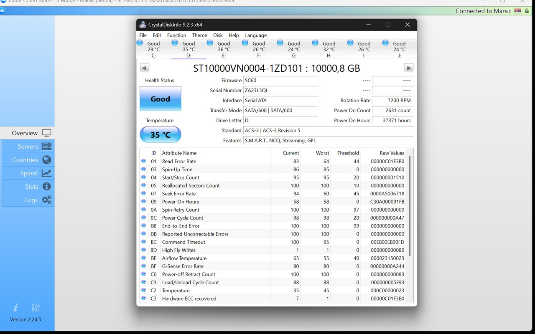
Task: Open Eddie preferences sliders icon
Action: coord(36,308)
